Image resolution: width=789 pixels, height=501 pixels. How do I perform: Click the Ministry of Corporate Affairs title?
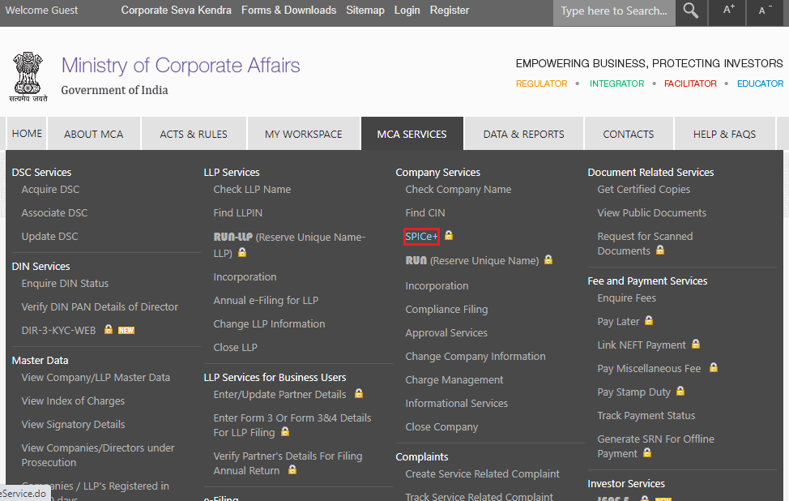coord(181,66)
